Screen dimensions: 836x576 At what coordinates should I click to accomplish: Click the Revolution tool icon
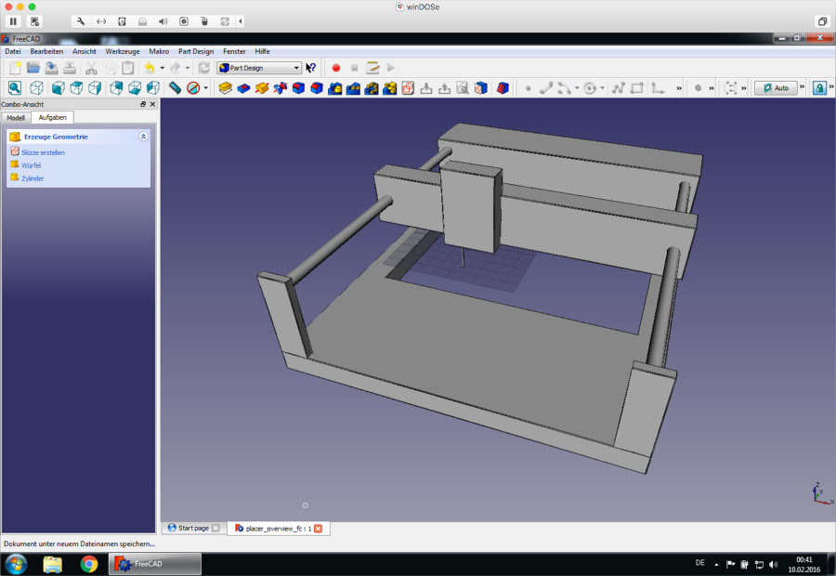262,88
